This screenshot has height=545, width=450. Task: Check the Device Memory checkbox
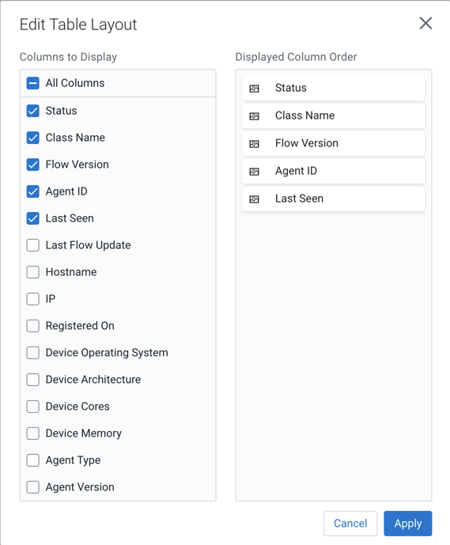(33, 433)
